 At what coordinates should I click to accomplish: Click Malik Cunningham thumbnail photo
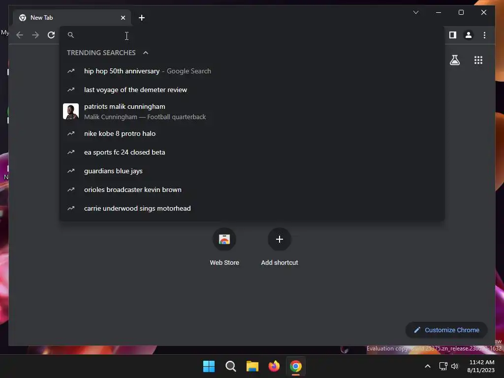tap(71, 111)
